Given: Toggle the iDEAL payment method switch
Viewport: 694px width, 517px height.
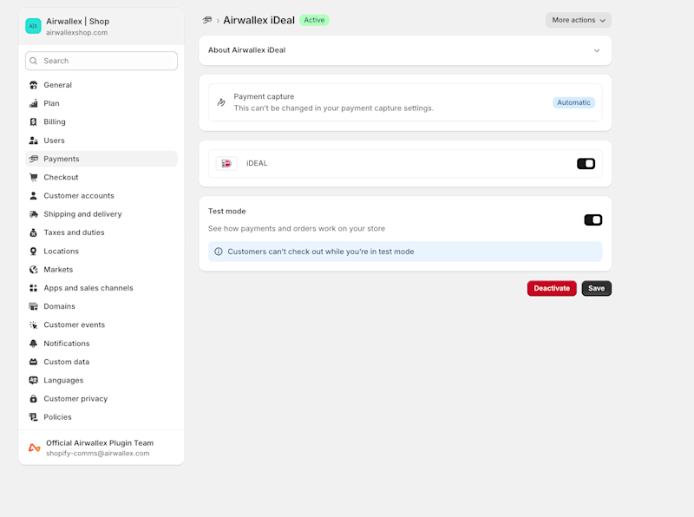Looking at the screenshot, I should click(586, 164).
